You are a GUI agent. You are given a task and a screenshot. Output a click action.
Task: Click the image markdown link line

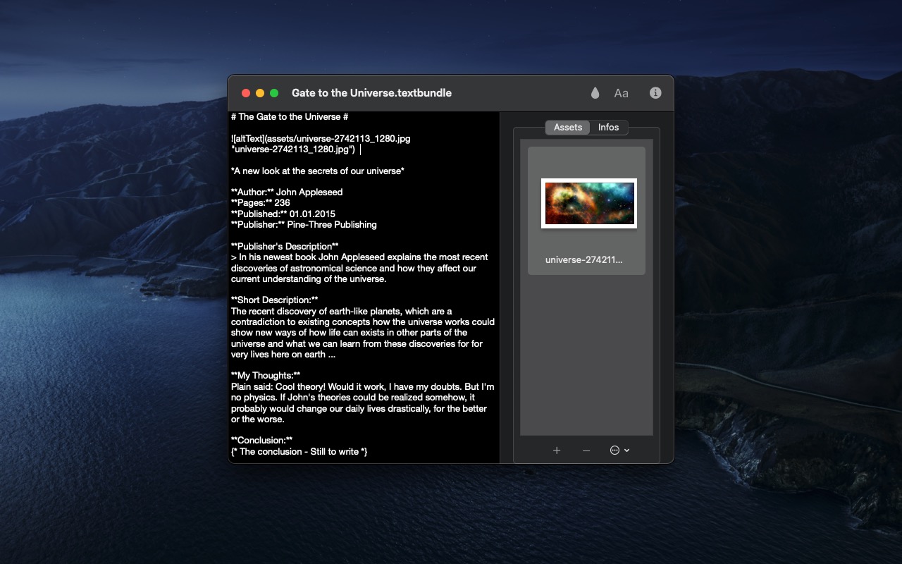[x=321, y=144]
